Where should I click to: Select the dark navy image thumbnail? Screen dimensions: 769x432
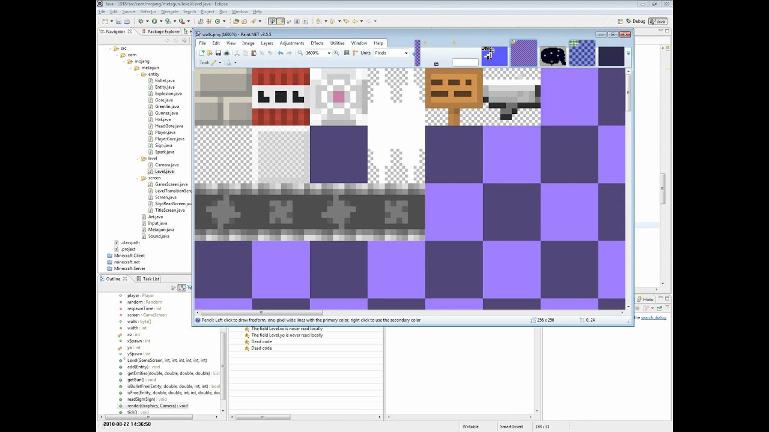(611, 56)
